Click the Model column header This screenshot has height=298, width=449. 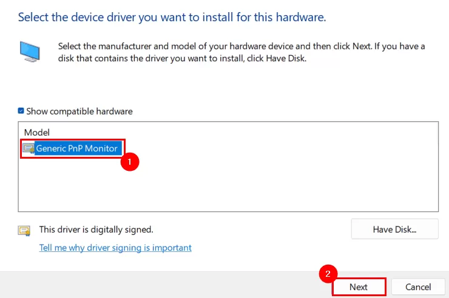point(36,132)
